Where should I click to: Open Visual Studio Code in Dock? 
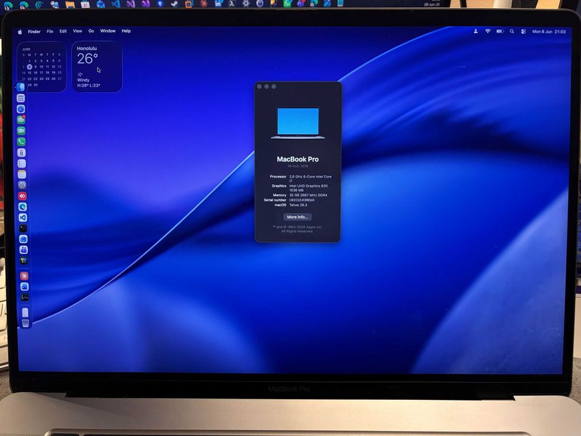(x=22, y=217)
